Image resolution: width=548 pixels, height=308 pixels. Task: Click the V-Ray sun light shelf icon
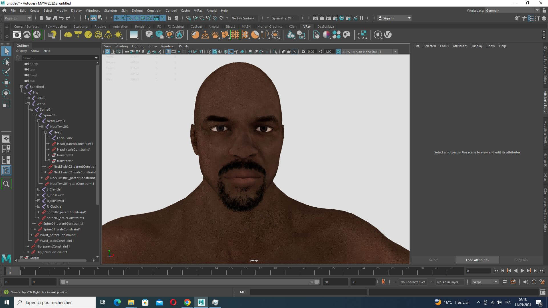(x=118, y=35)
